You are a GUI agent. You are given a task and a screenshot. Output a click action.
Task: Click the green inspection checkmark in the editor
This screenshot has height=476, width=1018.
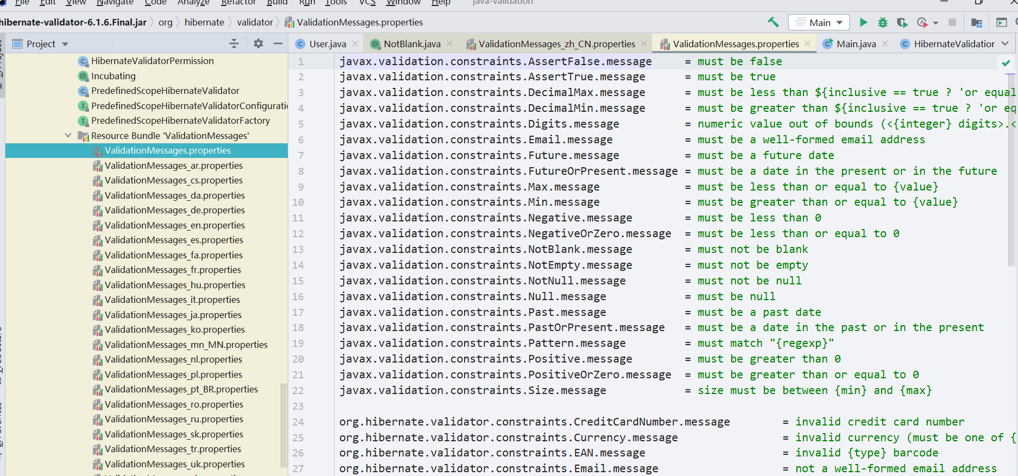click(1006, 63)
